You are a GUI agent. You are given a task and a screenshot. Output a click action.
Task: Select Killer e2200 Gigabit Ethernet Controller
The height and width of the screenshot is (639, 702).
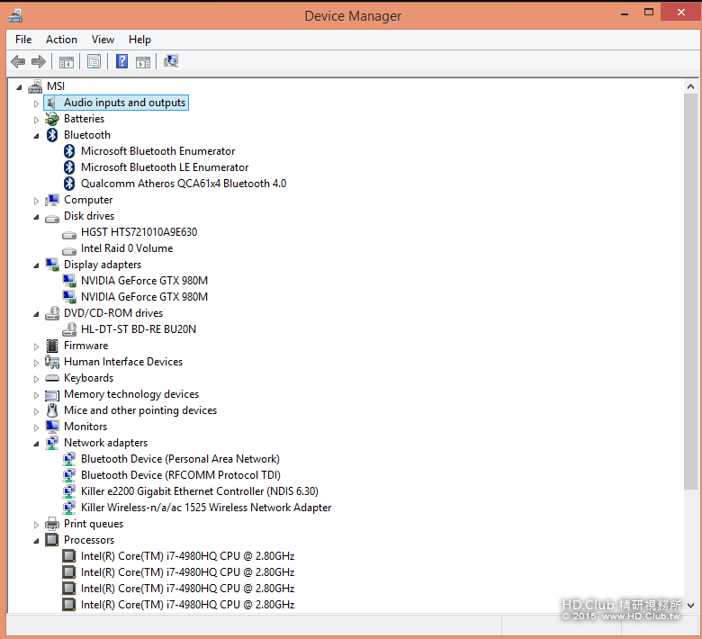[x=200, y=491]
